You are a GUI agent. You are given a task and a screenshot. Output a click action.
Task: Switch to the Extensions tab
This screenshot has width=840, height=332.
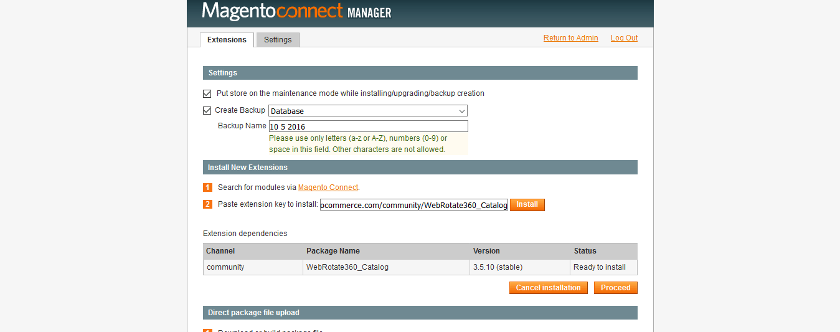click(227, 40)
